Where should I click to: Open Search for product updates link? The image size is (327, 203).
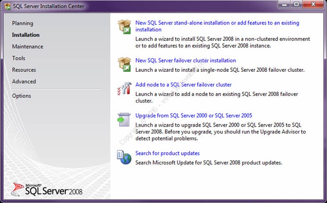tap(168, 153)
